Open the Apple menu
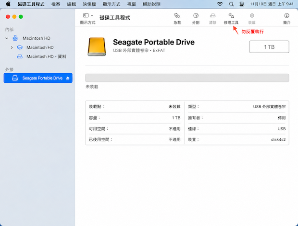Screen dimensions: 298x226 tap(8, 4)
